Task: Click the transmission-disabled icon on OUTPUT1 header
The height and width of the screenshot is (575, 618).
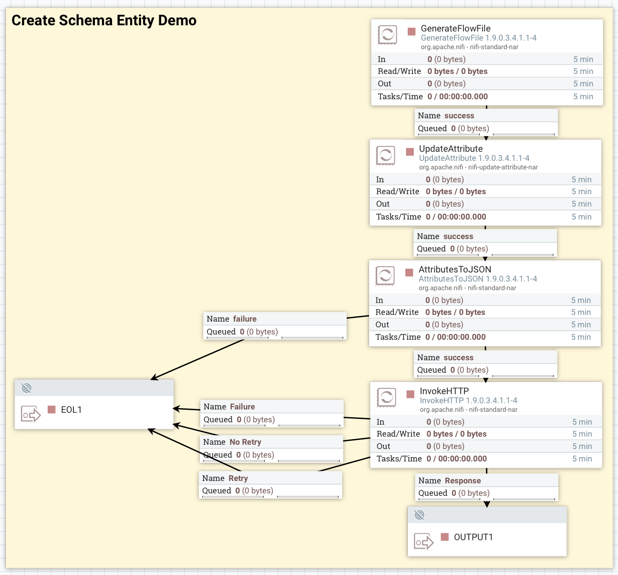Action: tap(419, 514)
